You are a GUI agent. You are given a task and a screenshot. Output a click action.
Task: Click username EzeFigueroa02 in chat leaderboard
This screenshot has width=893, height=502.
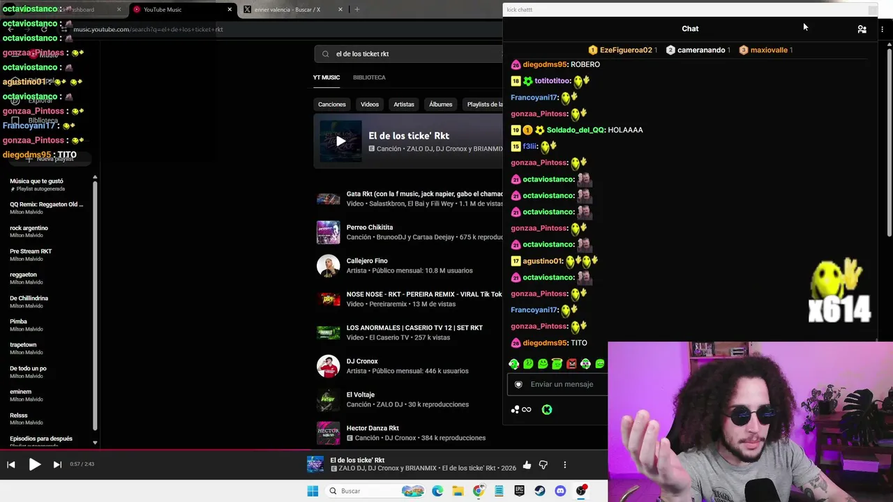click(x=626, y=50)
